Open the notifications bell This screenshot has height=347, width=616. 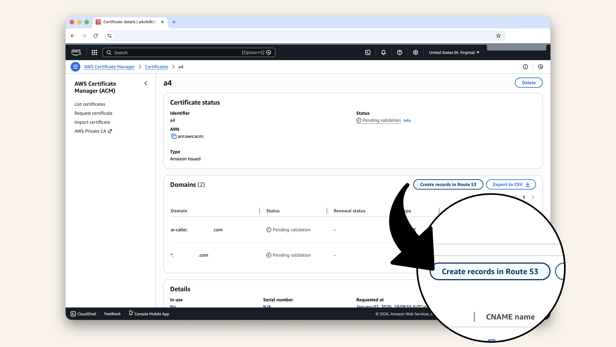(x=383, y=52)
